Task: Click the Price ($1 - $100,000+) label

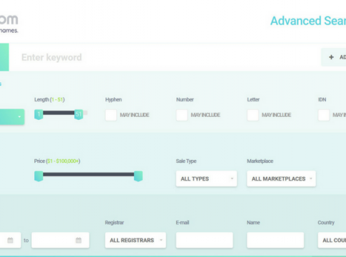Action: click(57, 161)
